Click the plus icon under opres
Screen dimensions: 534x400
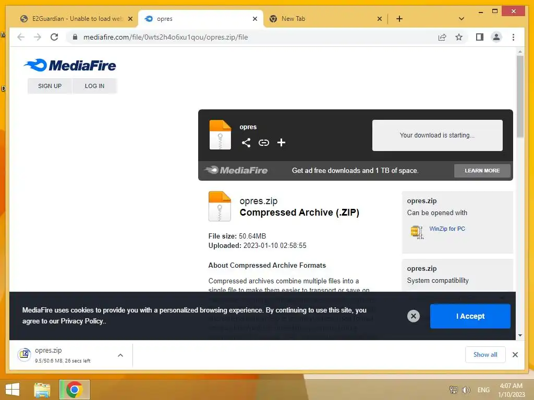pos(281,143)
